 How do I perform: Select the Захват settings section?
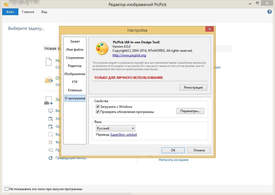click(75, 41)
